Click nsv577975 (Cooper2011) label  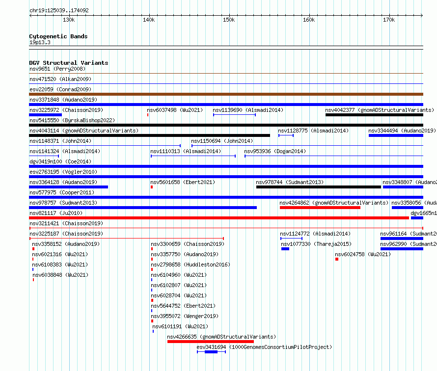pyautogui.click(x=62, y=192)
